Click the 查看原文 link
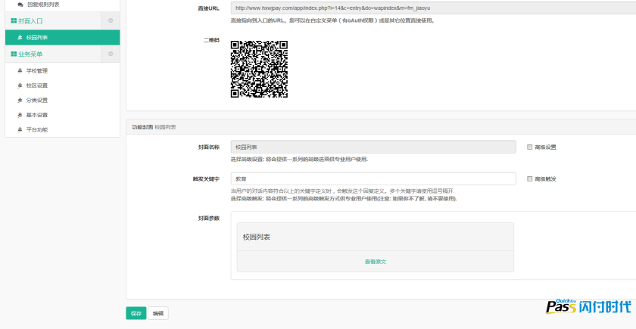The image size is (636, 329). click(376, 262)
